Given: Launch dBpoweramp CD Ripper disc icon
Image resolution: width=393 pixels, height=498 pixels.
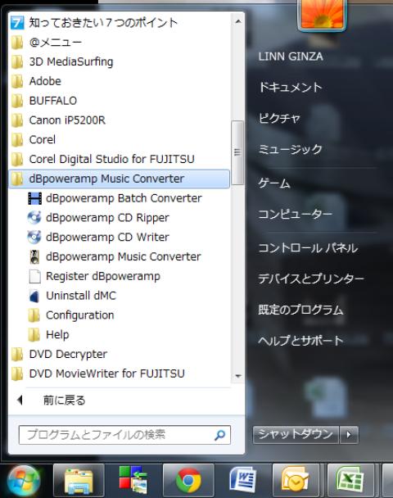Looking at the screenshot, I should tap(34, 218).
